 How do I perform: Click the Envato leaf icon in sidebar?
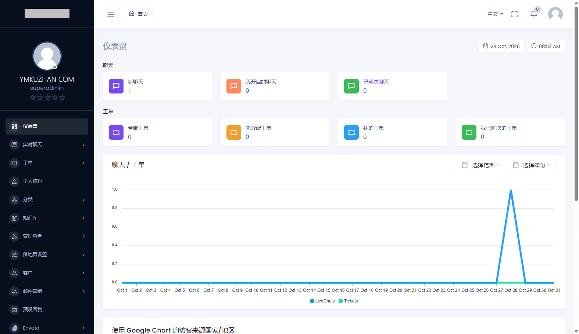point(14,328)
